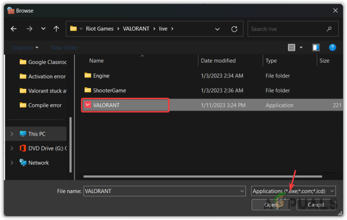Select Riot Games in the breadcrumb path
The width and height of the screenshot is (347, 220).
click(x=99, y=29)
